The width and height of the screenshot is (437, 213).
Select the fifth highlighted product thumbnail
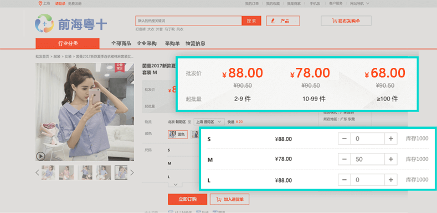(x=121, y=173)
